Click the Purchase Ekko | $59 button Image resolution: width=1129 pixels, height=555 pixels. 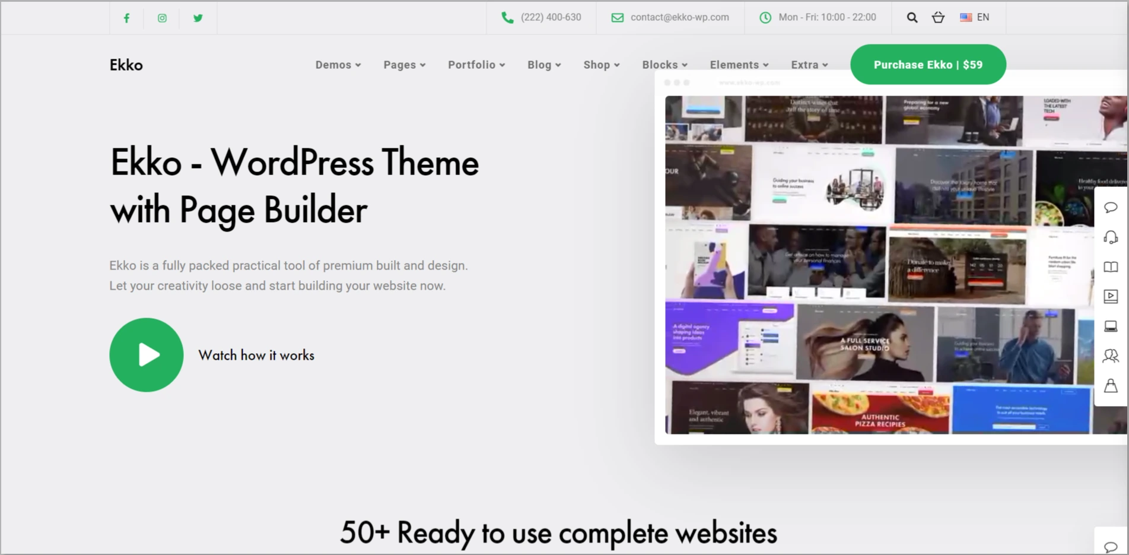pos(928,64)
